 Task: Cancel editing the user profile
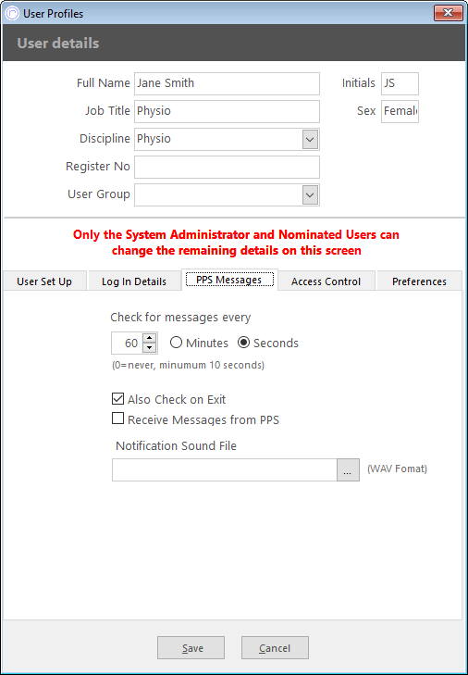275,648
